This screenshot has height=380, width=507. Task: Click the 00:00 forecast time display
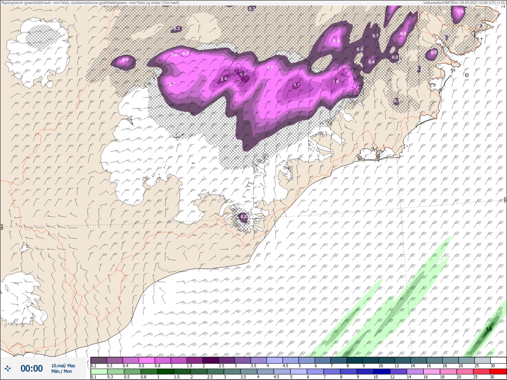[x=32, y=368]
